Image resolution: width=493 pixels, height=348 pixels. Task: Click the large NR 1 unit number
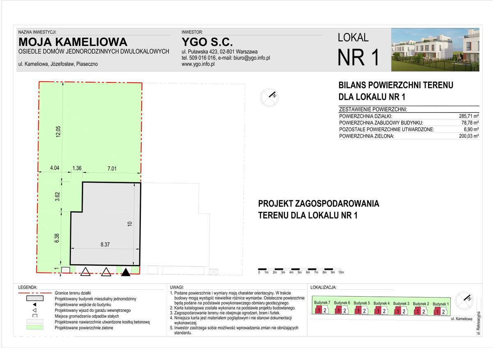(358, 57)
